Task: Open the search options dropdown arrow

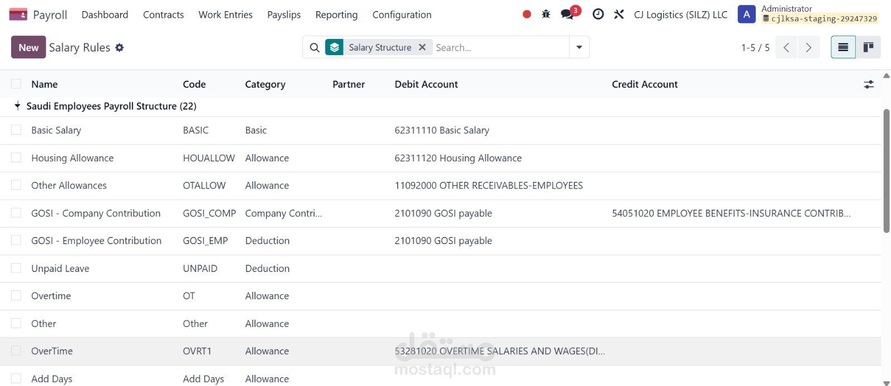Action: pyautogui.click(x=579, y=47)
